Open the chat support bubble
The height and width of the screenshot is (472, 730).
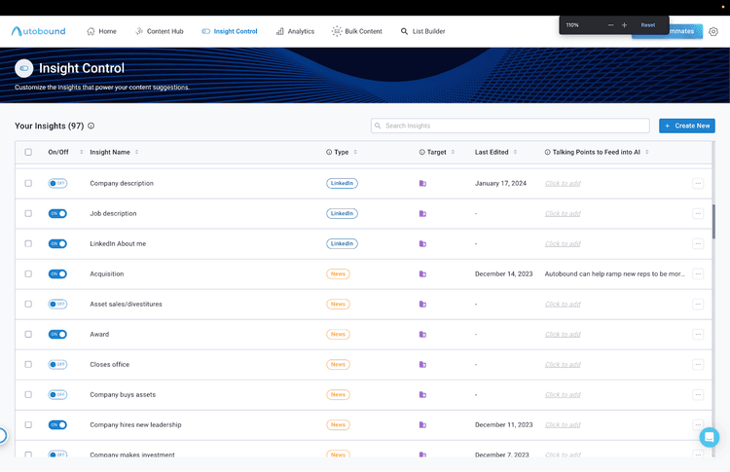(x=710, y=437)
